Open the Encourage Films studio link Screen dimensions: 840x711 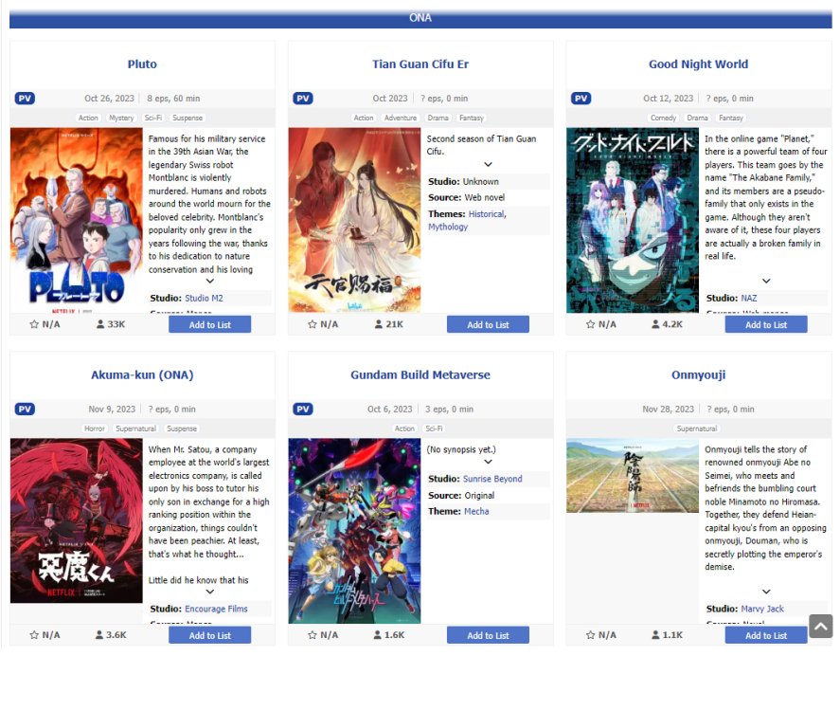point(216,610)
